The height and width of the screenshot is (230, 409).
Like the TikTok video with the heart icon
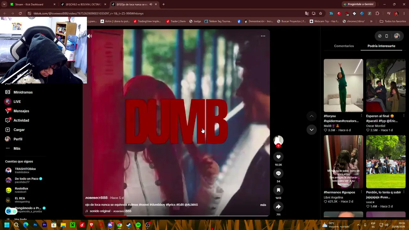click(278, 157)
